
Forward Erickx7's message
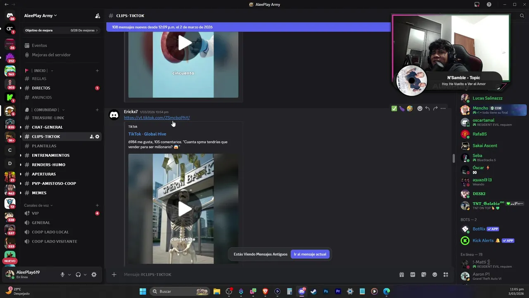[435, 108]
